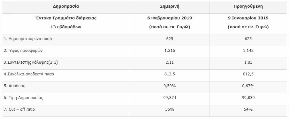Click the Δημοπρασία column header
Screen dimensions: 290x119
coord(66,6)
